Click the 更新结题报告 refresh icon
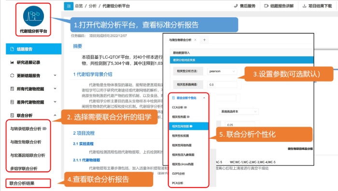This screenshot has width=338, height=191. (x=12, y=76)
